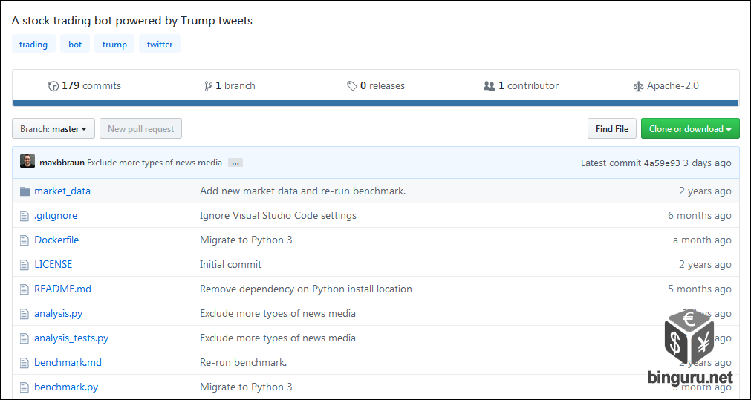
Task: Click '5 months ago' timestamp for README.md
Action: 700,289
